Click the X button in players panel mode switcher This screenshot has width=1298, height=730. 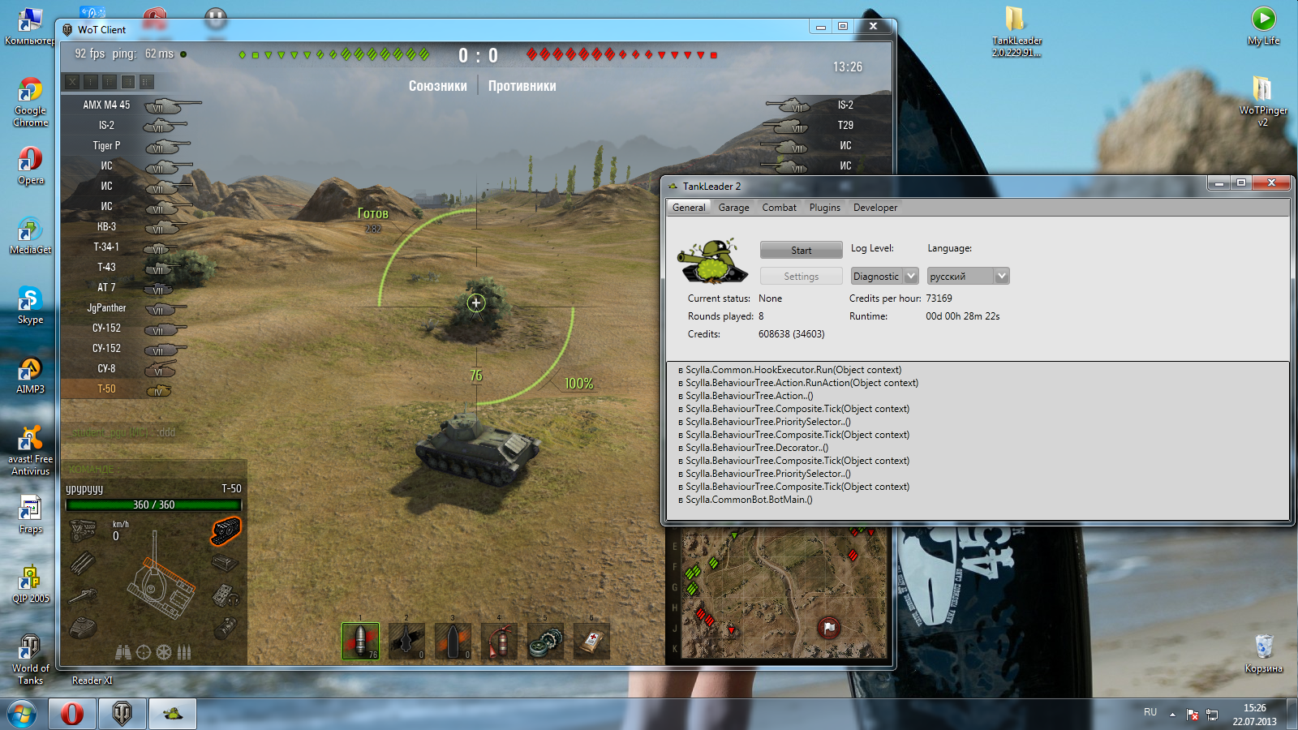(72, 82)
